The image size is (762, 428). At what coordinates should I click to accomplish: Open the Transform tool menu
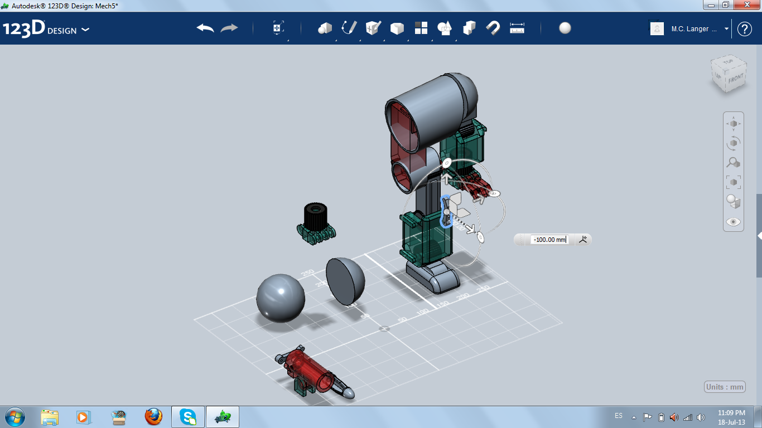[x=278, y=28]
